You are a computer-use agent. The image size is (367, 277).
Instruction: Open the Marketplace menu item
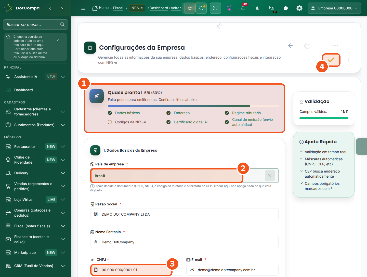coord(36,253)
